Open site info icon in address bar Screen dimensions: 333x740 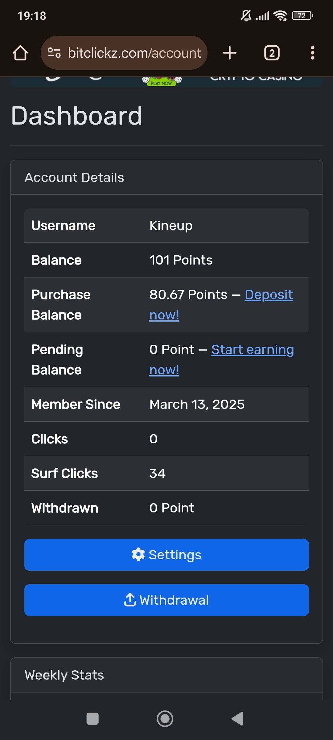tap(54, 53)
